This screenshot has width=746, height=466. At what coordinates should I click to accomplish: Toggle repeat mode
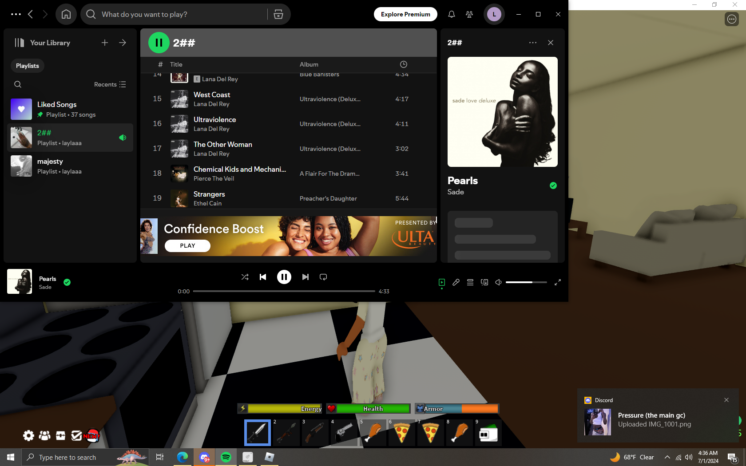(323, 277)
